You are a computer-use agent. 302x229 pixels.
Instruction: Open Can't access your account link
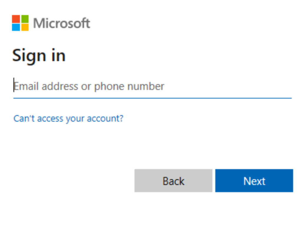click(x=68, y=118)
